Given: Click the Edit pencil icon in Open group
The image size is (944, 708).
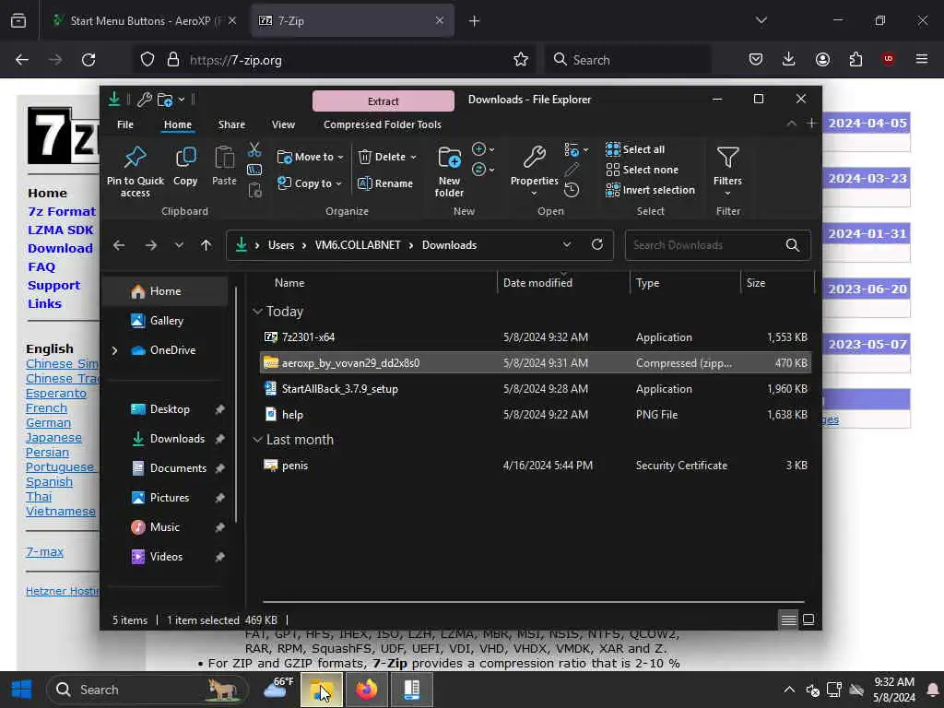Looking at the screenshot, I should [x=572, y=170].
